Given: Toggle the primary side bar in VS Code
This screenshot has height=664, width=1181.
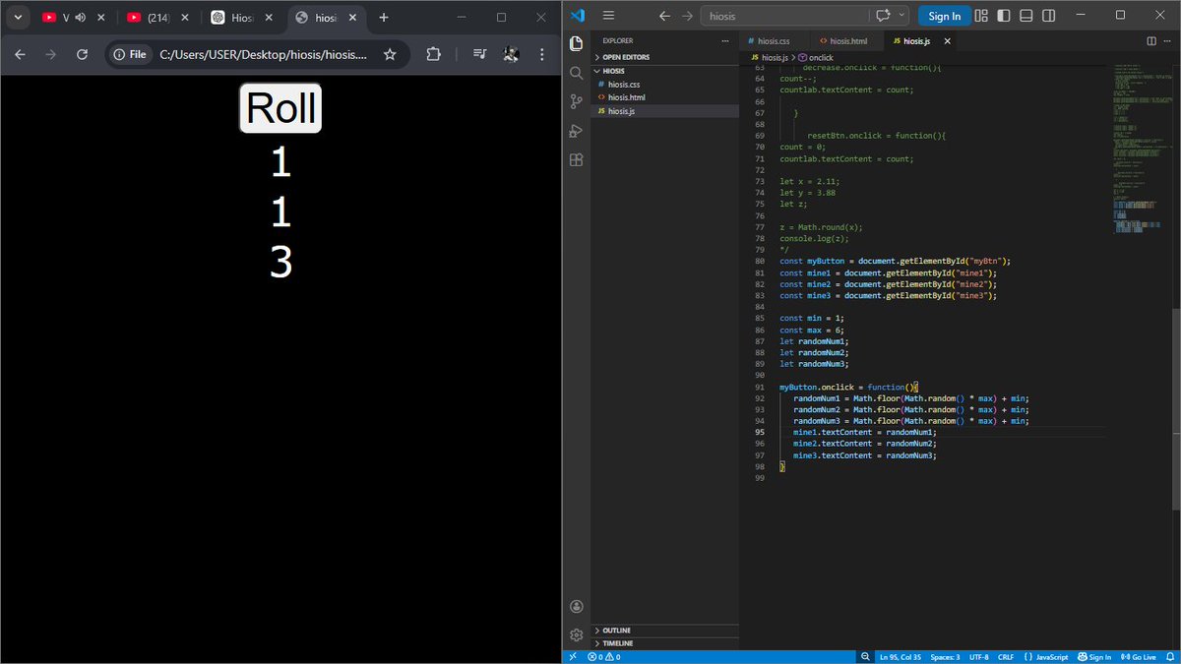Looking at the screenshot, I should coord(1004,16).
